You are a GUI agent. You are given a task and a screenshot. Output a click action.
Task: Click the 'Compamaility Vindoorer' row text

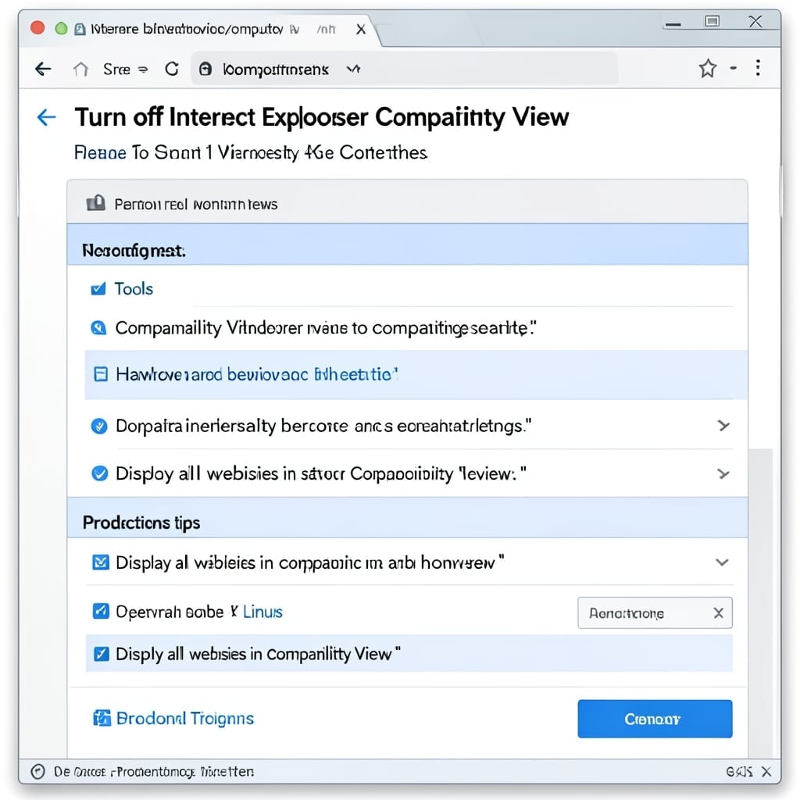coord(326,327)
